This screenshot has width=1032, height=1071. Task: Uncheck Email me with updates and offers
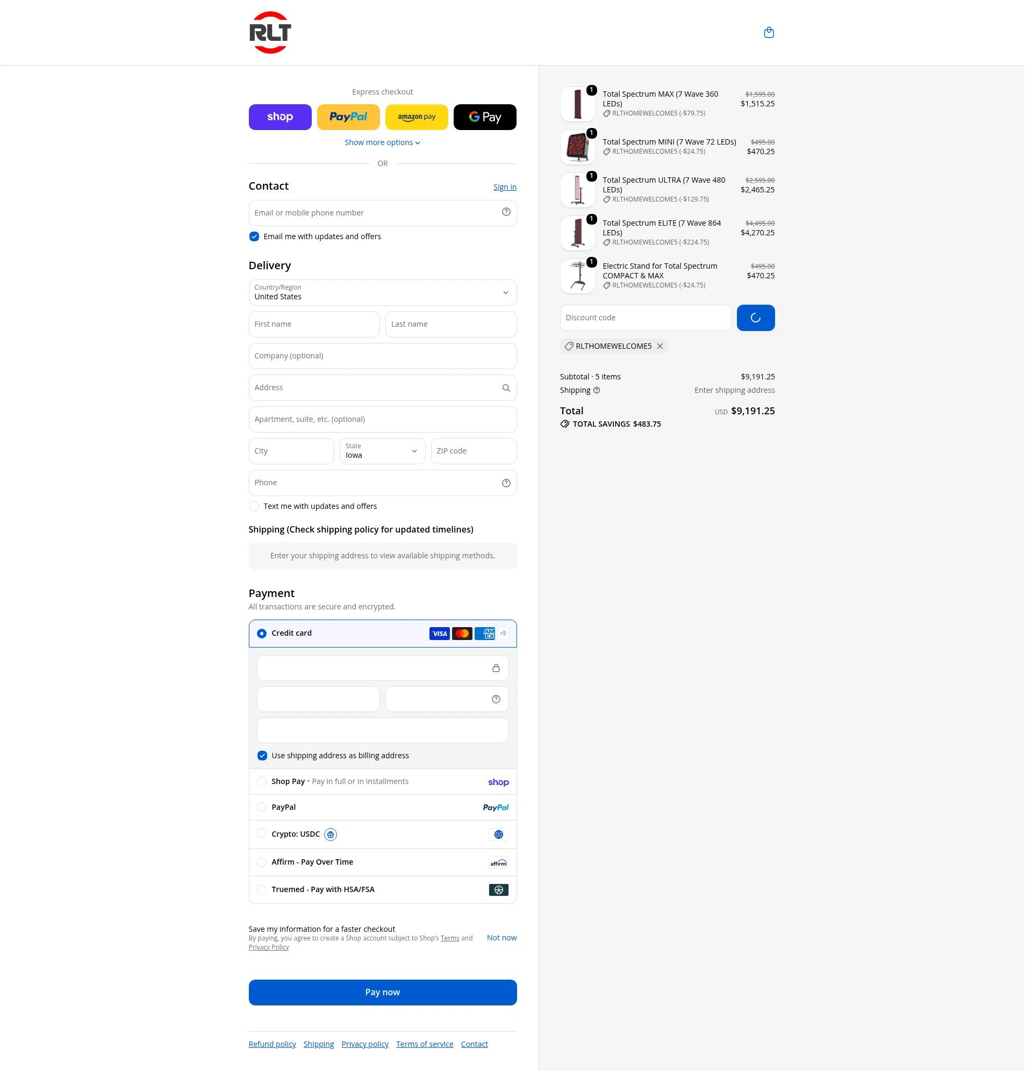click(254, 236)
